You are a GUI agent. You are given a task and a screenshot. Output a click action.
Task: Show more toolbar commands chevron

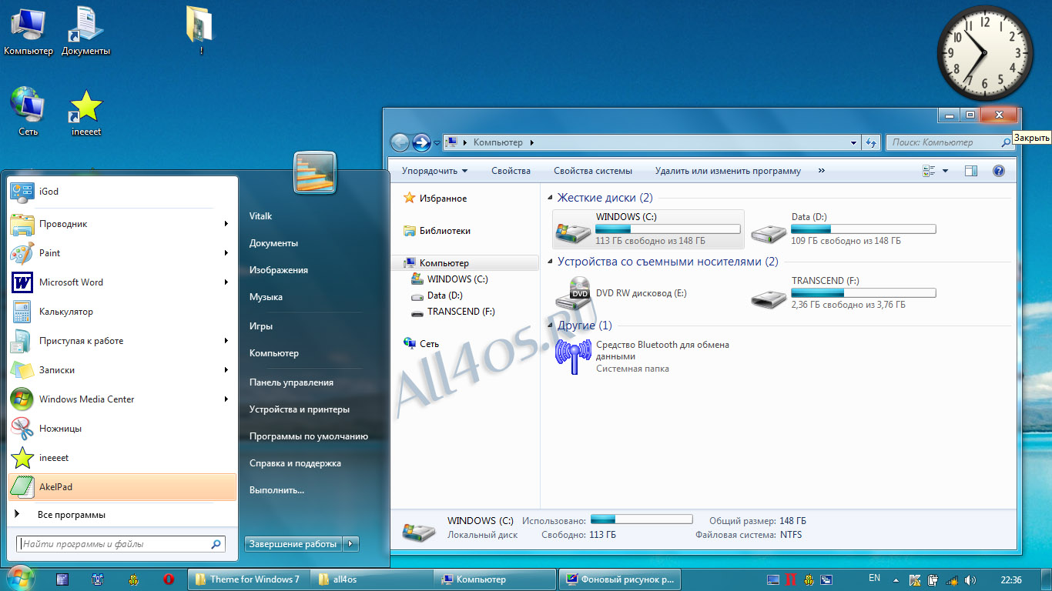(822, 171)
